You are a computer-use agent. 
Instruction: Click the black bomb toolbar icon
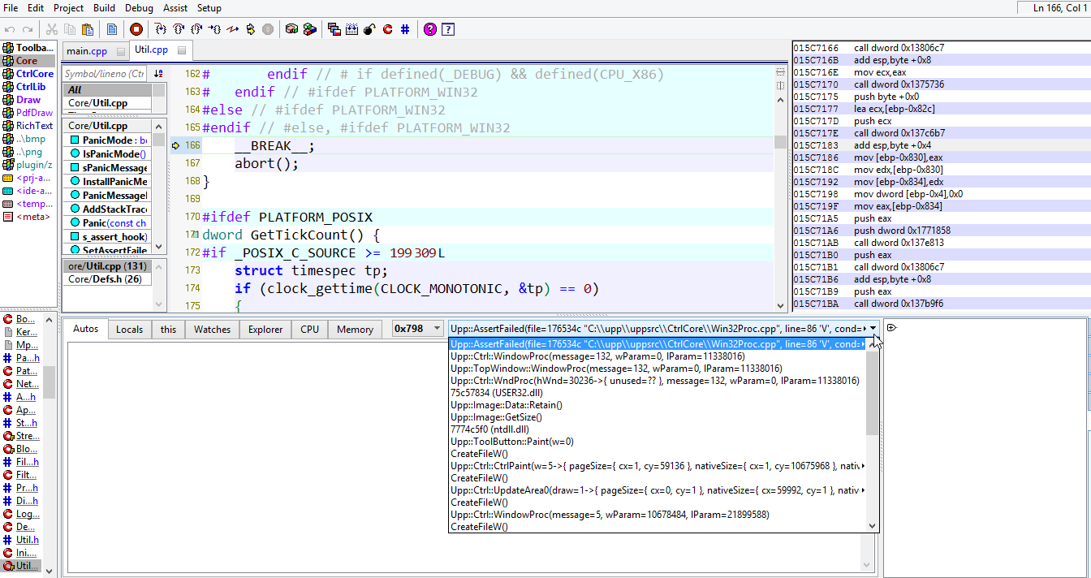[x=369, y=29]
